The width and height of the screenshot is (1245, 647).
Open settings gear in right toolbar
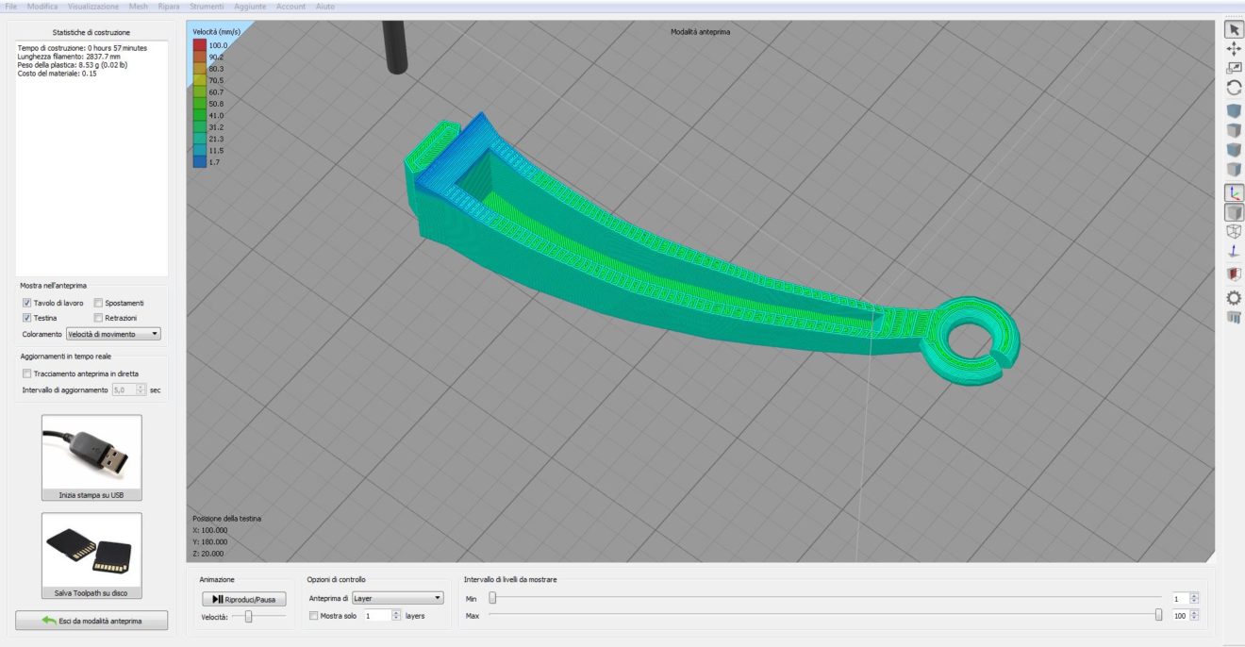1234,298
